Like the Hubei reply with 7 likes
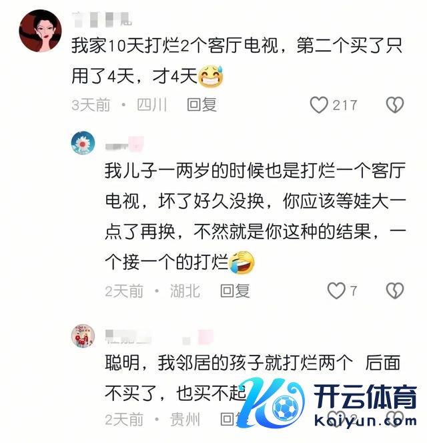Screen dimensions: 427x443 (x=336, y=291)
